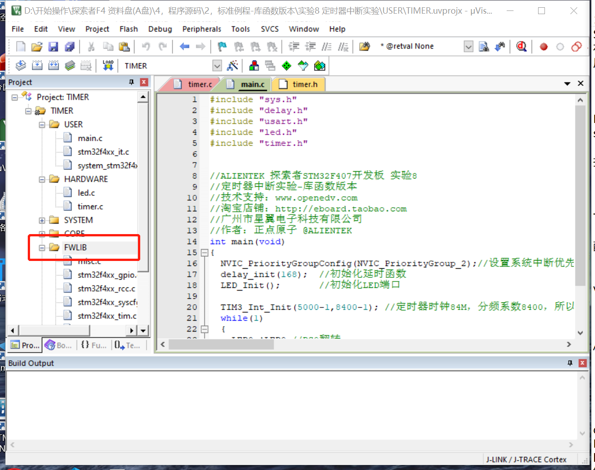
Task: Create a new file with toolbar icon
Action: [x=21, y=46]
